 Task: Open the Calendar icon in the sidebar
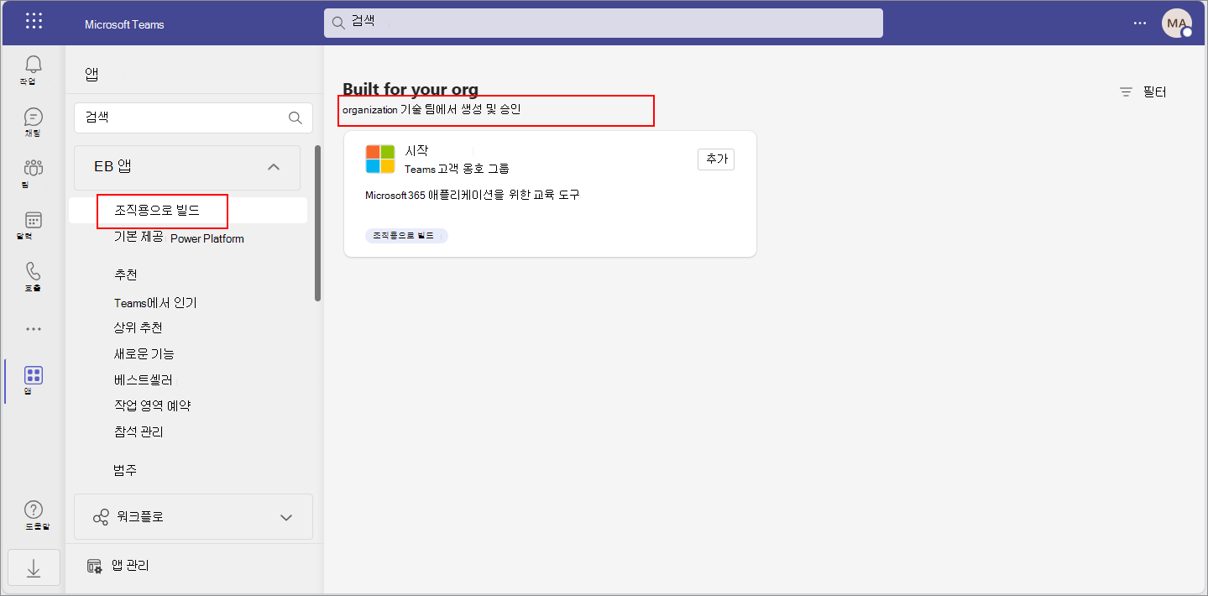(x=34, y=220)
